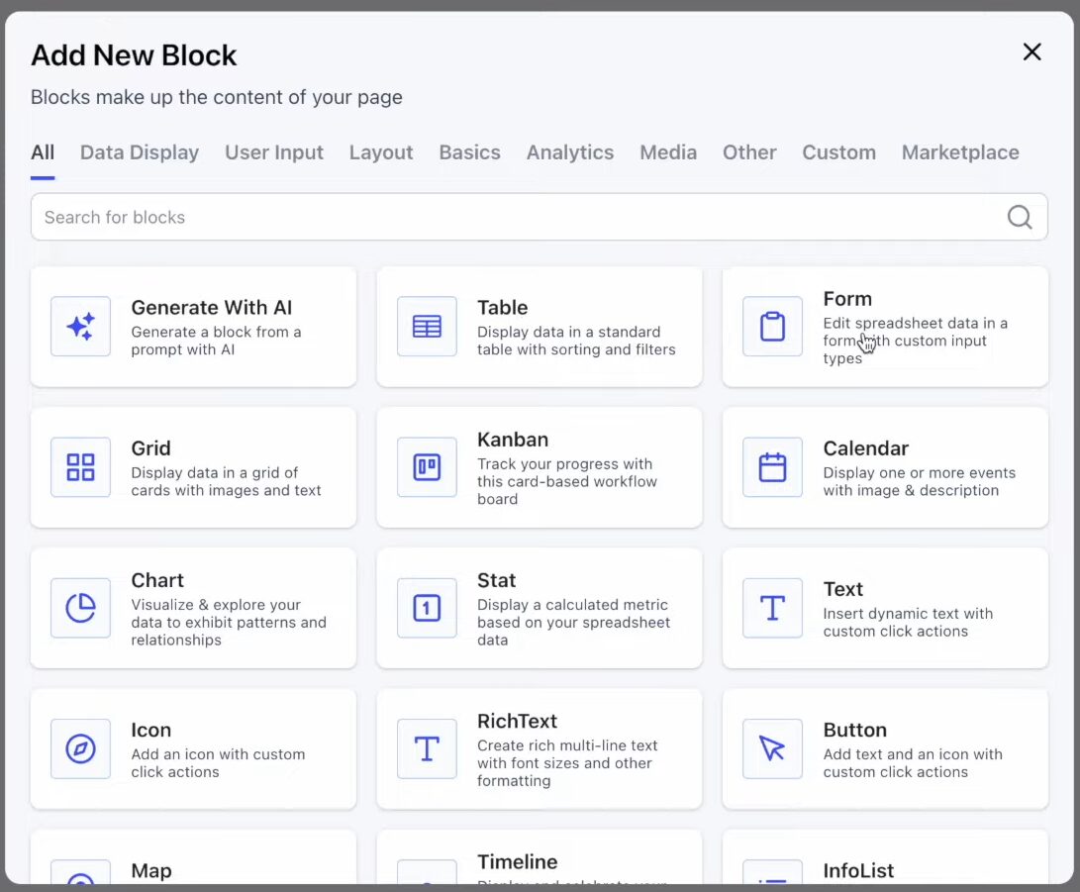Switch to the Media tab
Image resolution: width=1080 pixels, height=892 pixels.
tap(668, 152)
